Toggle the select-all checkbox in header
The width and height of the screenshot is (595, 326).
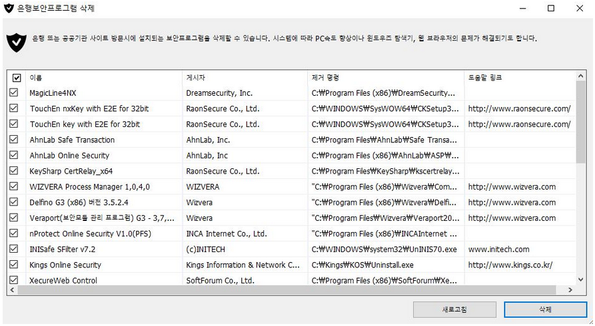pos(17,78)
